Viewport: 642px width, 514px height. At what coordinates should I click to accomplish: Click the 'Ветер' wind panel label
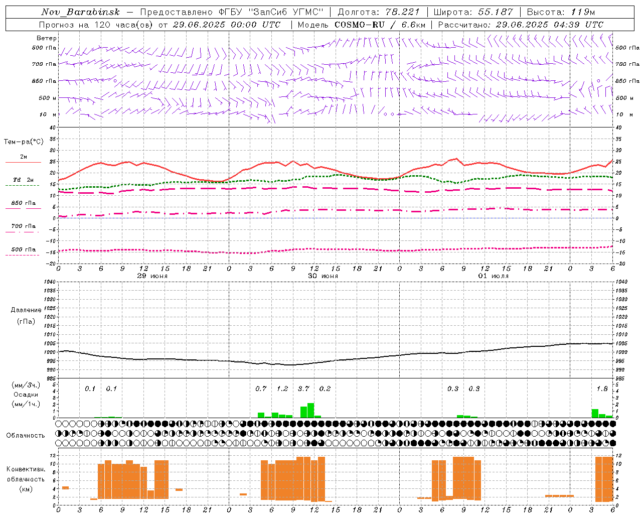coord(47,38)
